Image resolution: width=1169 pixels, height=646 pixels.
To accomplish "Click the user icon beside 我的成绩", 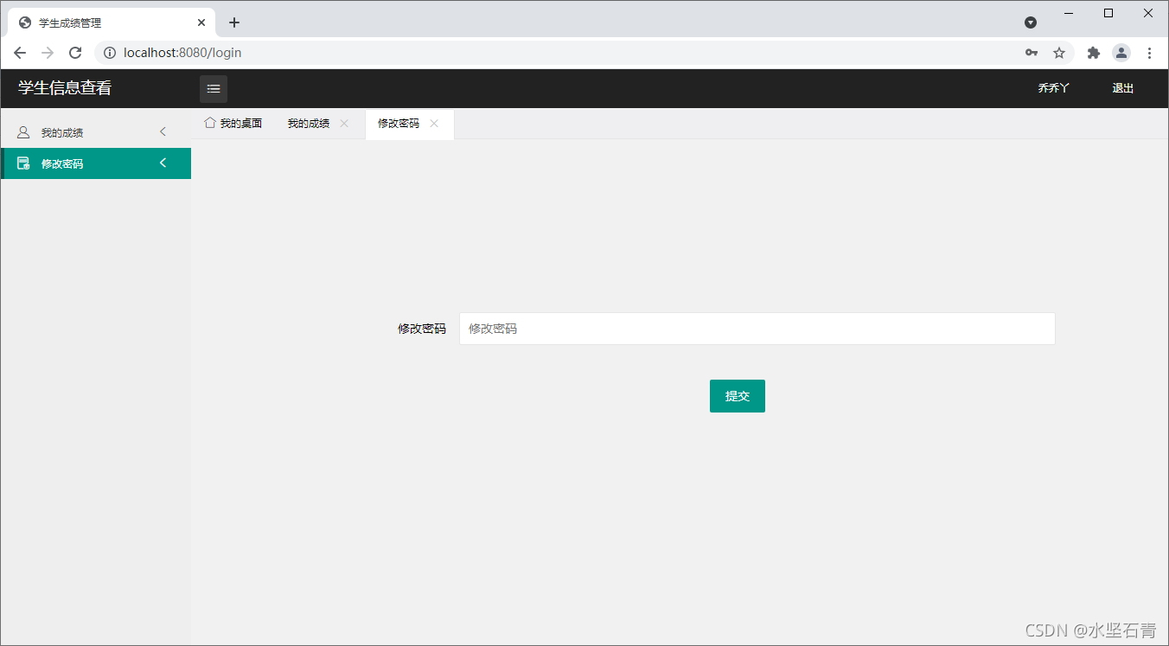I will click(x=22, y=131).
